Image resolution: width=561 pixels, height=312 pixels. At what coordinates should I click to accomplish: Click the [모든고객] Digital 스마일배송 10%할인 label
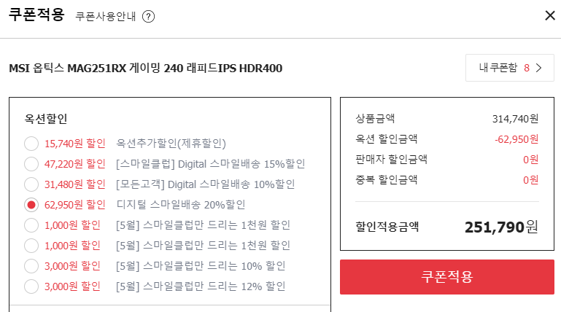[x=206, y=184]
